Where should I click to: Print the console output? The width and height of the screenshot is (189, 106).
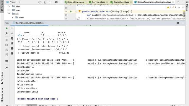pos(12,48)
